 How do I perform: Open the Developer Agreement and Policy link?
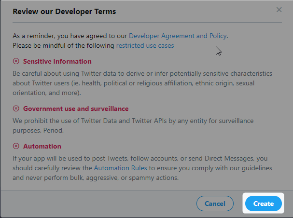click(178, 36)
